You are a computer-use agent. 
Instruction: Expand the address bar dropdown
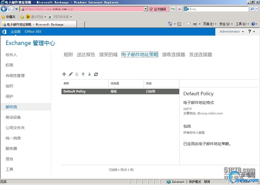[x=146, y=9]
